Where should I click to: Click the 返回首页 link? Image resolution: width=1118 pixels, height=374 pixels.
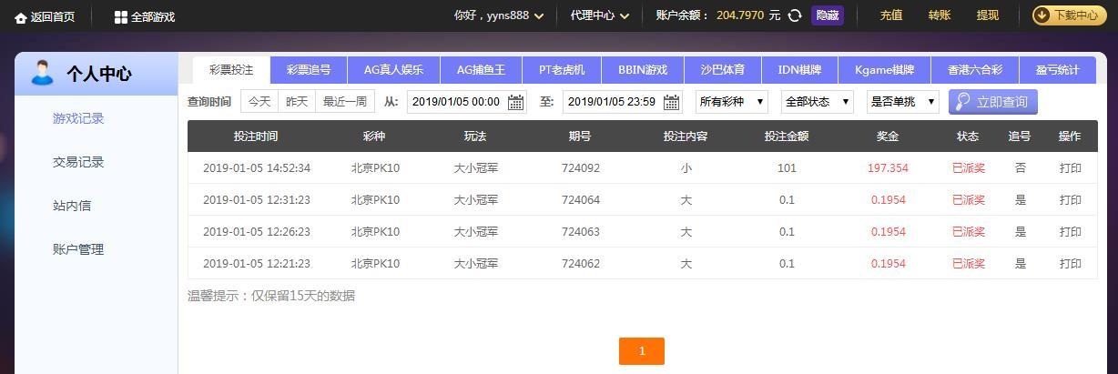pos(53,16)
